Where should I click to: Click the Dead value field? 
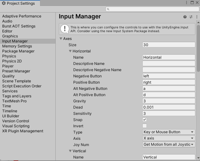[169, 107]
